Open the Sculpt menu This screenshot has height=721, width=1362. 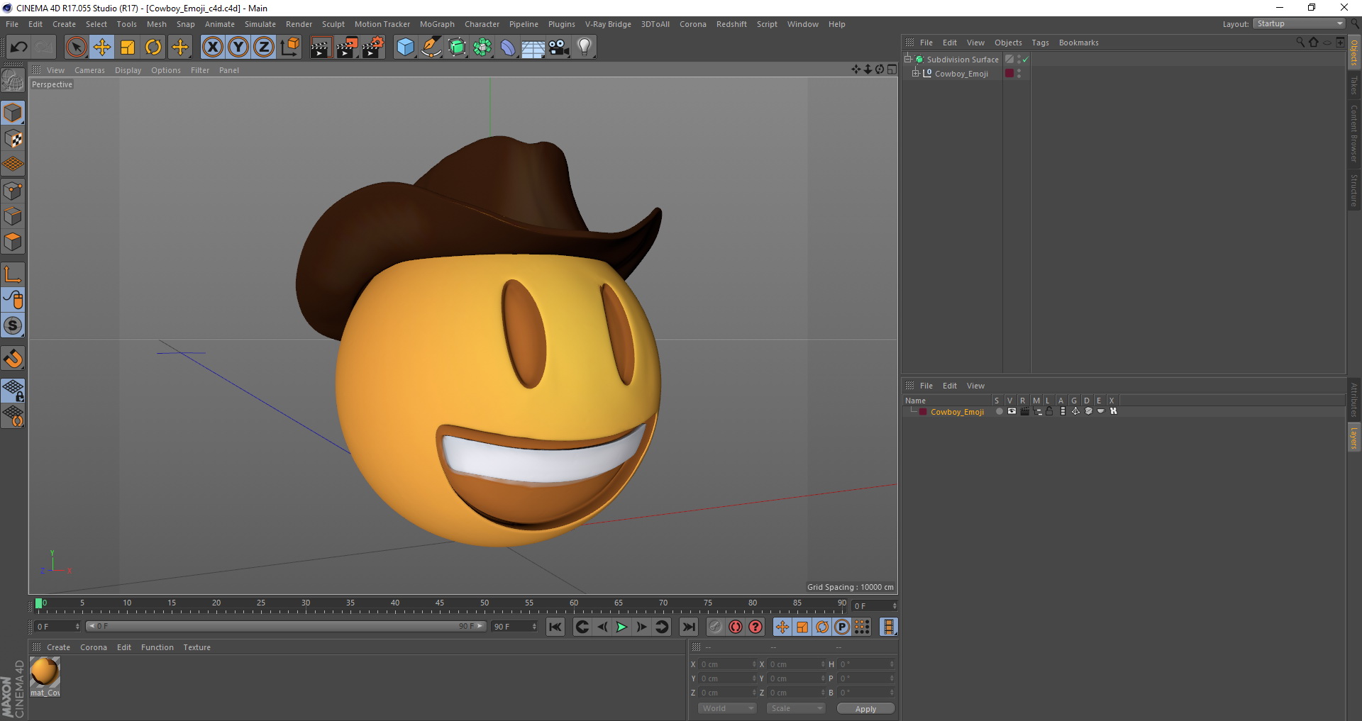tap(333, 24)
